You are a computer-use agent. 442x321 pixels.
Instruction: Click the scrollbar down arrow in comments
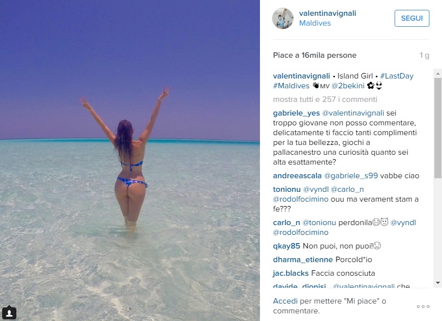coord(438,283)
